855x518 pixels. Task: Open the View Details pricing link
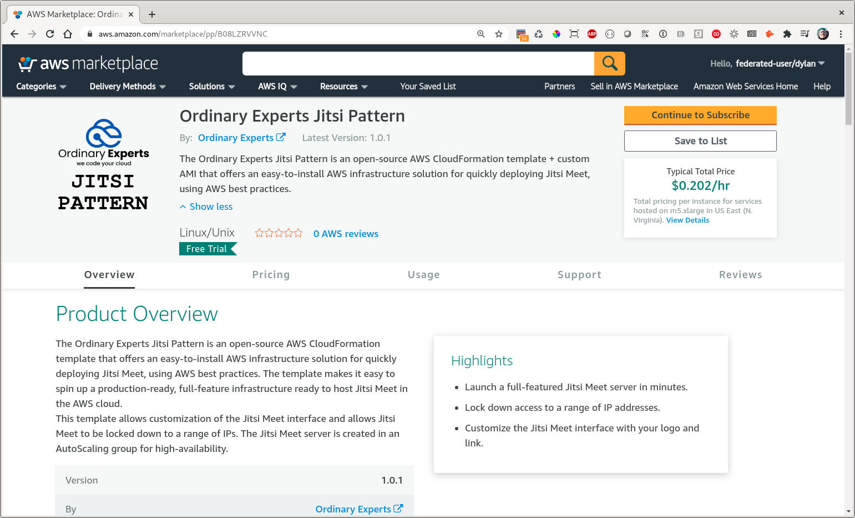[x=687, y=220]
